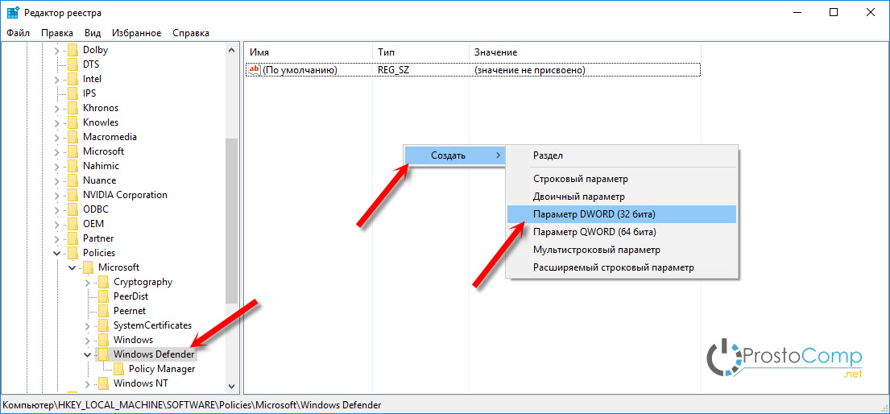This screenshot has width=890, height=414.
Task: Open the Избранное menu
Action: pos(136,33)
